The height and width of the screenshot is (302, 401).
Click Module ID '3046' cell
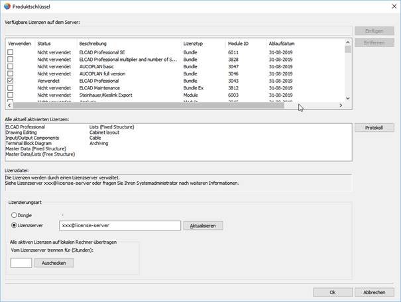point(233,74)
